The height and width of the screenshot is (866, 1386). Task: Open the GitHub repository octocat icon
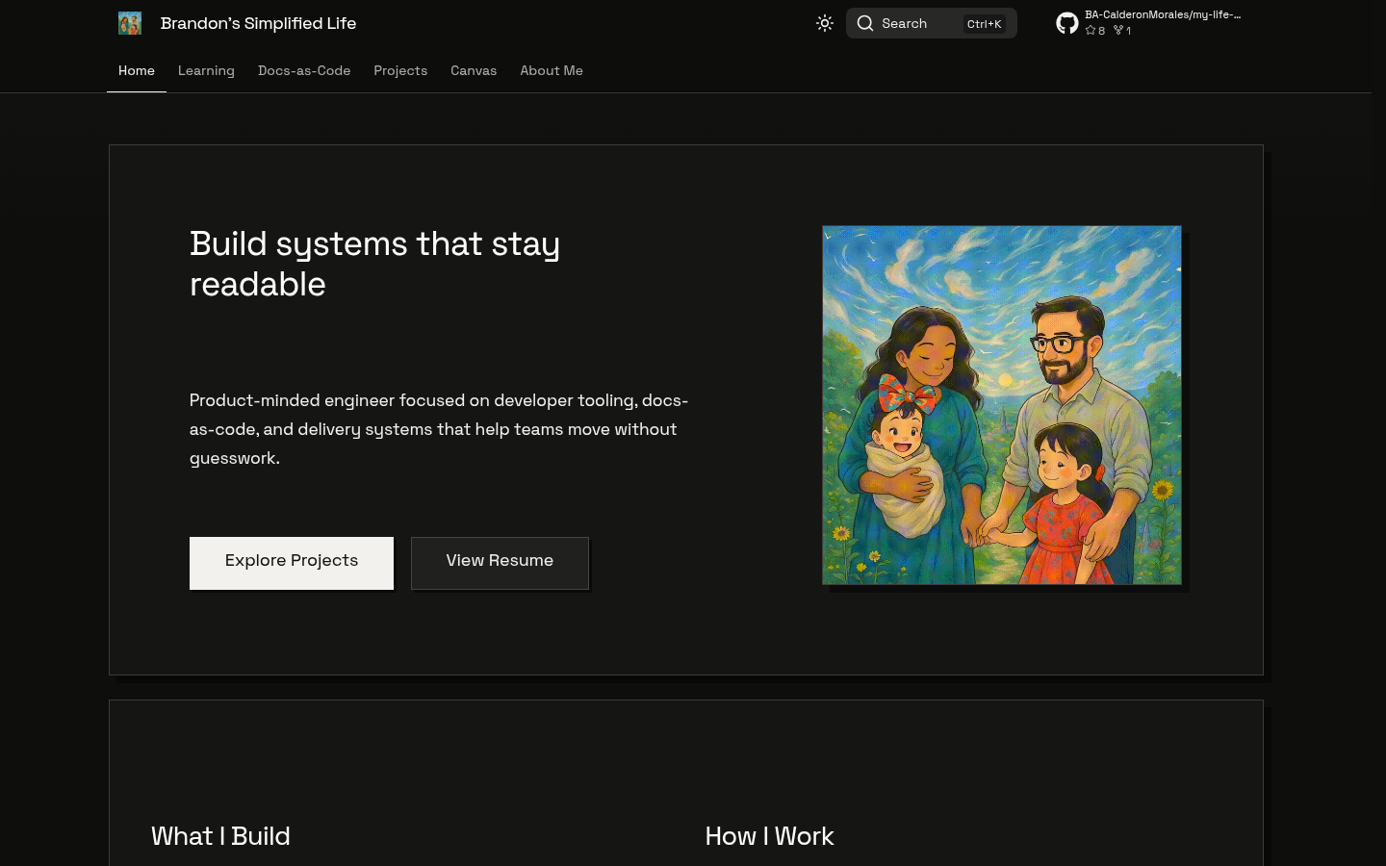coord(1067,23)
